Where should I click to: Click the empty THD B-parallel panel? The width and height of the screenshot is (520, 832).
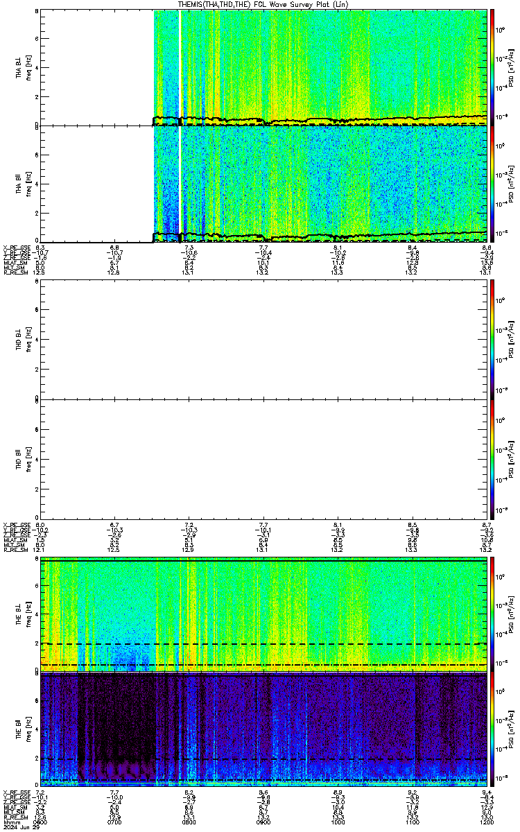click(264, 458)
